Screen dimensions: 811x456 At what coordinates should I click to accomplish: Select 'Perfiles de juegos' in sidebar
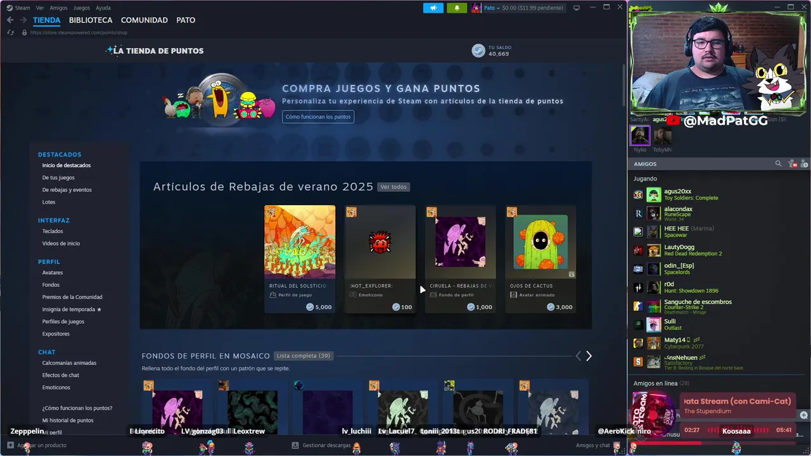tap(63, 322)
